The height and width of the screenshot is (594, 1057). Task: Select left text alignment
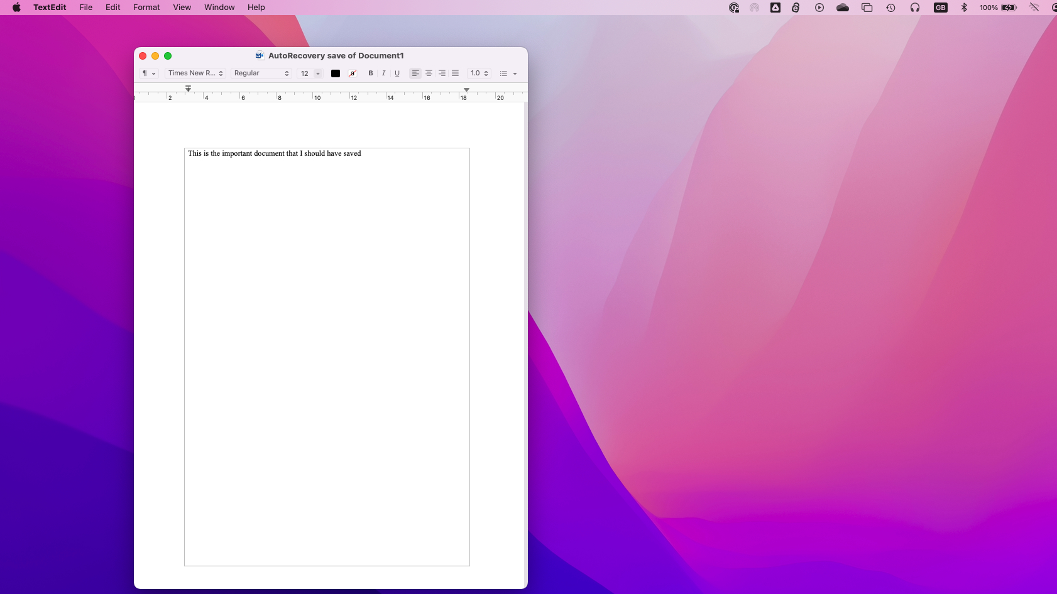tap(414, 73)
